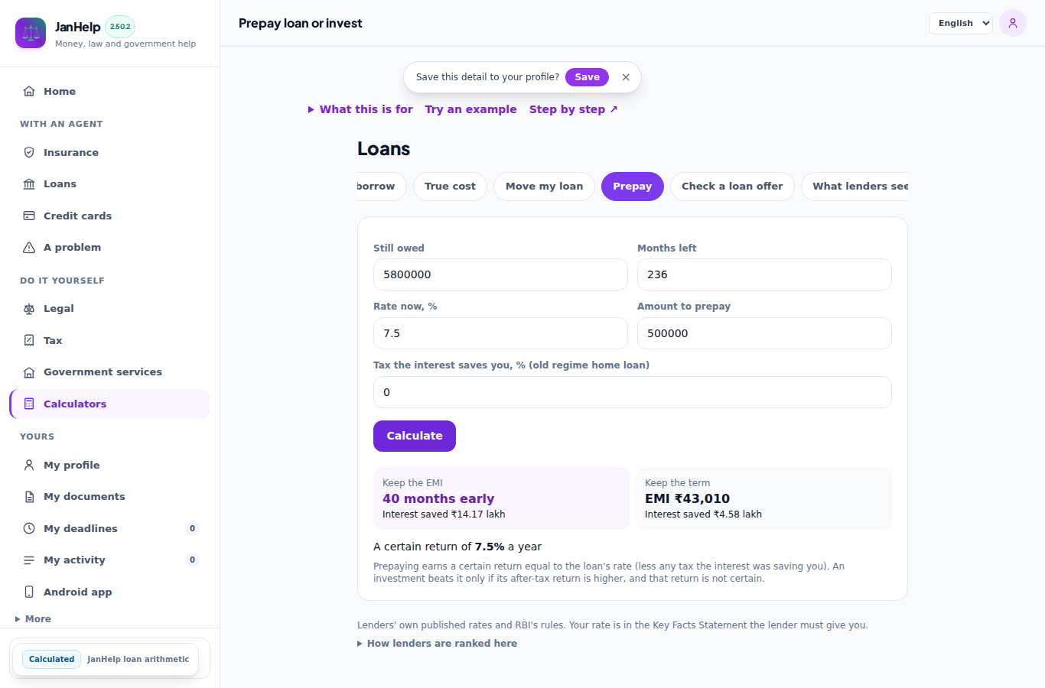Select the Keep the term result card
Viewport: 1045px width, 688px height.
(763, 498)
